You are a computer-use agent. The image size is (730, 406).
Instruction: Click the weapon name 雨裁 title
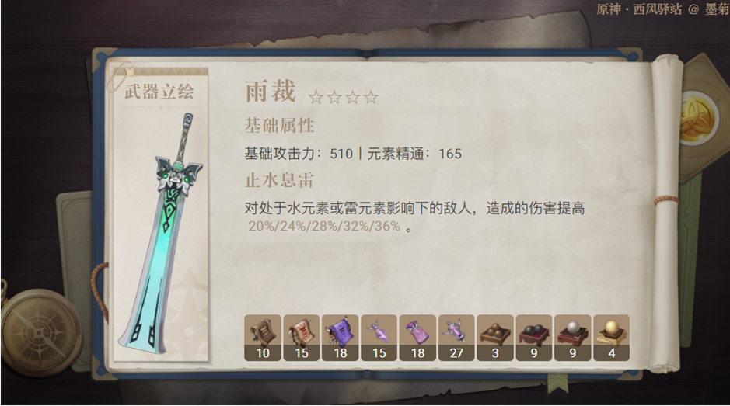[271, 91]
